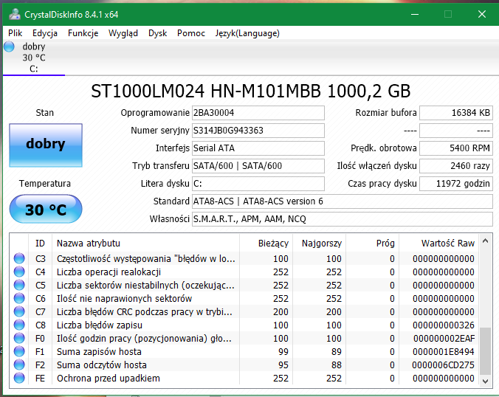Select row Liczba sektorów niestabilnych
Screen dimensions: 499x397
coord(244,286)
